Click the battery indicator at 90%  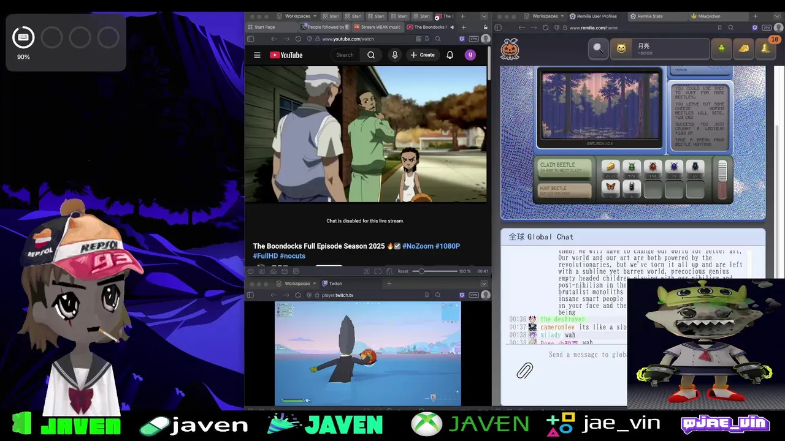tap(23, 37)
